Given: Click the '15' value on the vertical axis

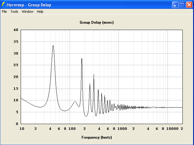Looking at the screenshot, I should (16, 89).
